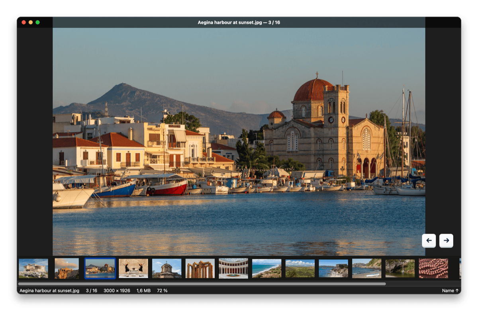View the green field landscape thumbnail

[300, 268]
